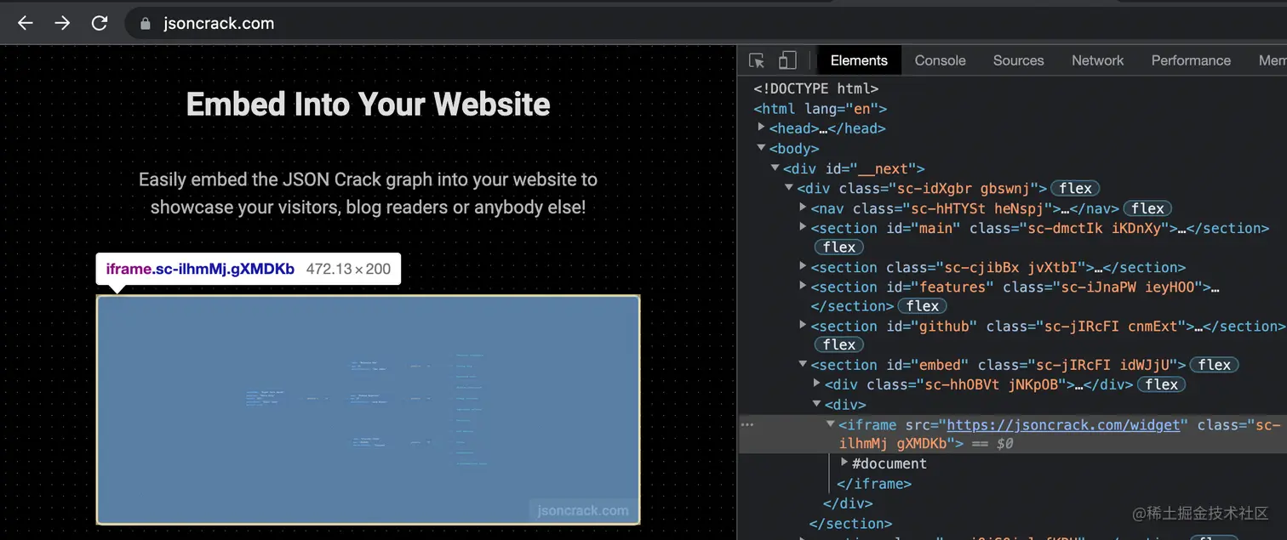Click the 'Embed Into Your Website' heading
The width and height of the screenshot is (1287, 540).
coord(368,105)
